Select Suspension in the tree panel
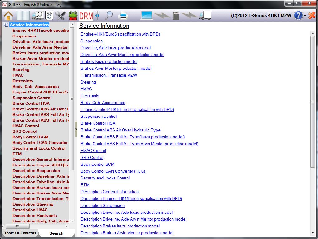The height and width of the screenshot is (239, 318). coord(24,36)
